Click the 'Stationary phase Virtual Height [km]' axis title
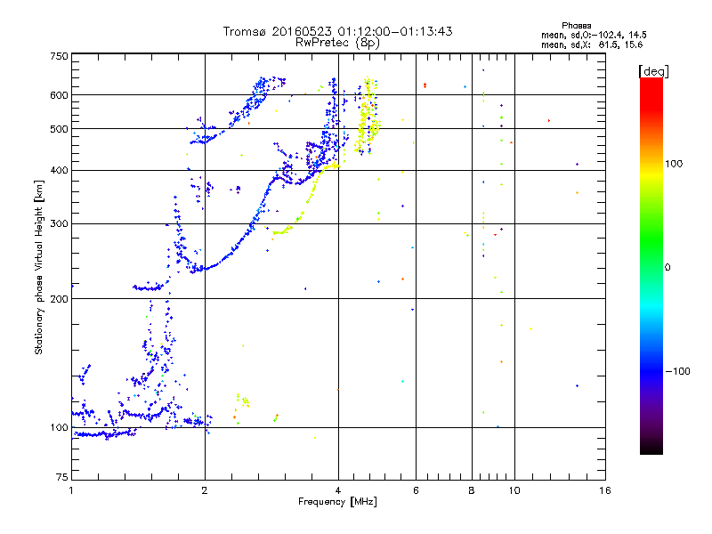The width and height of the screenshot is (712, 534). pos(39,268)
